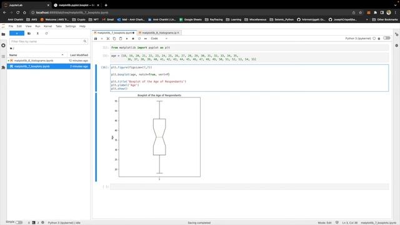Screen dimensions: 400x225
Task: Click the Upload Files arrow icon
Action: [37, 33]
